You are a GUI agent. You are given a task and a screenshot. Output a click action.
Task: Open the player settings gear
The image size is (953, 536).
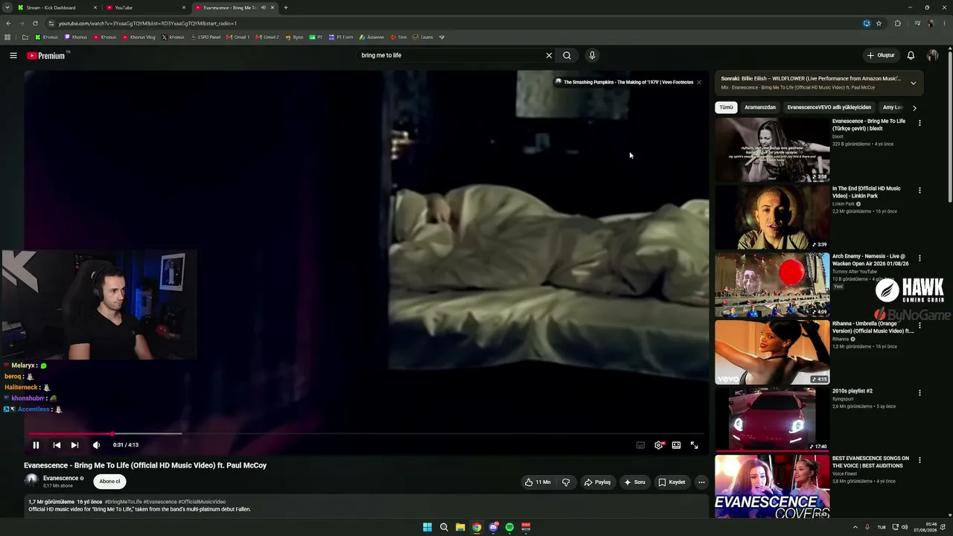pos(658,445)
